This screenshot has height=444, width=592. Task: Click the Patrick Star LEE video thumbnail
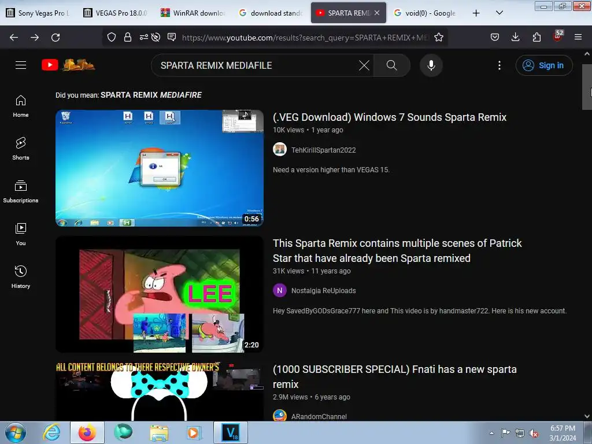(160, 294)
